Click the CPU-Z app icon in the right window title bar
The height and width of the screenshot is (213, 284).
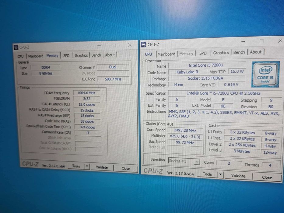pos(143,44)
